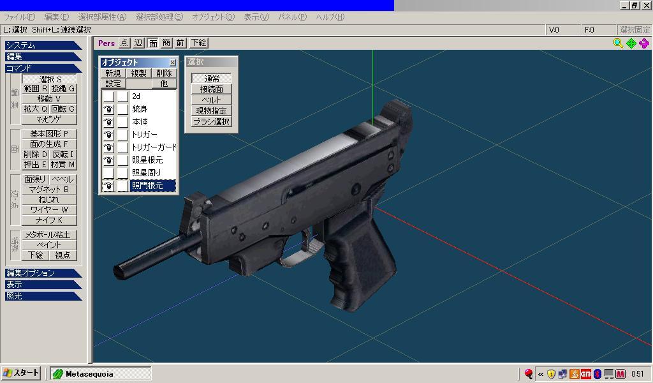The width and height of the screenshot is (653, 383).
Task: Expand the システム panel header
Action: pos(43,45)
